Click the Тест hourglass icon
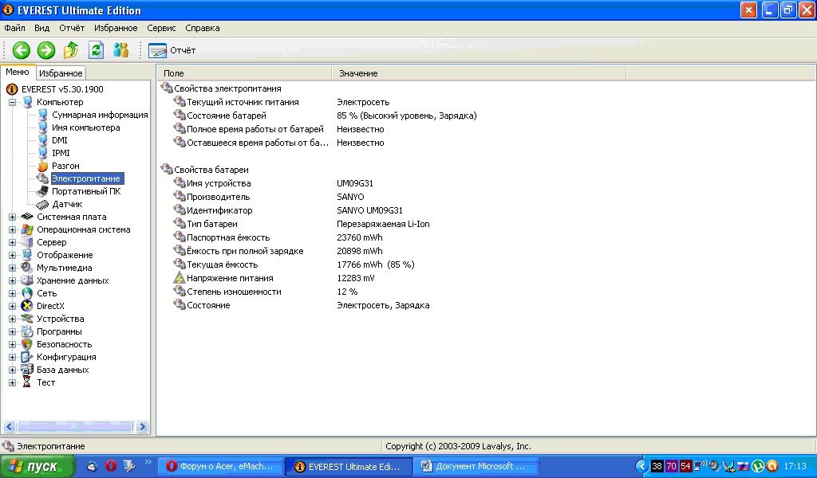Screen dimensions: 817x478 tap(27, 382)
